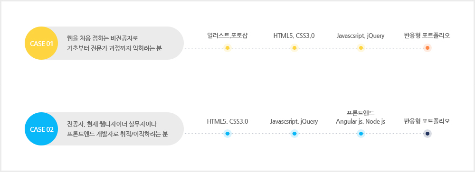Screen dimensions: 475x172
Task: Click Javascsript, jQuery label in CASE 01 row
Action: pos(361,36)
